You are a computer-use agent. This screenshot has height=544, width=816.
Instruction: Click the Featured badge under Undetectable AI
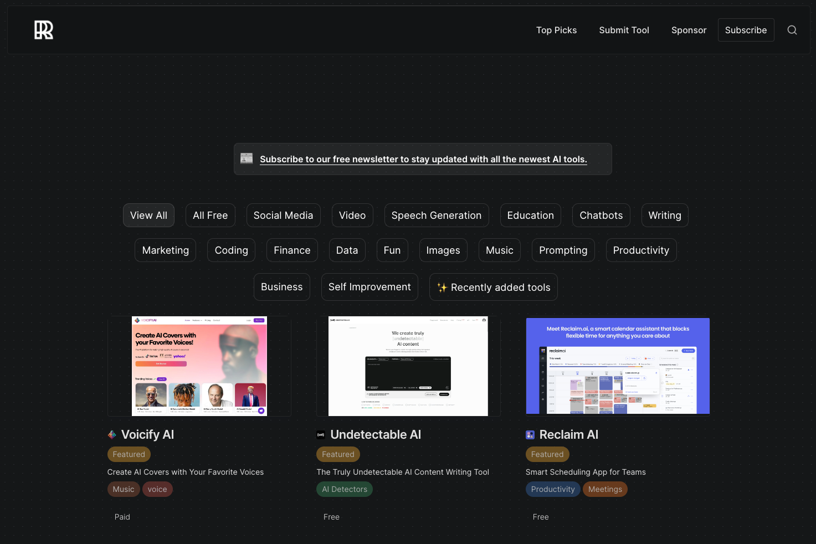338,454
